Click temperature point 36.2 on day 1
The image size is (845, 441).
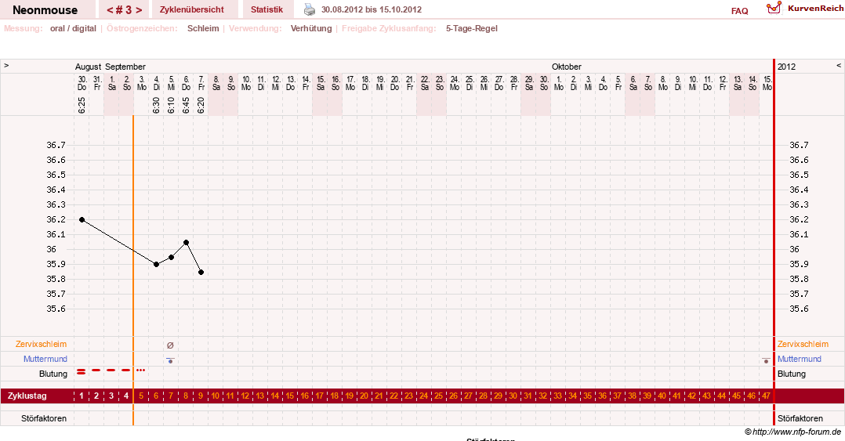(x=82, y=219)
